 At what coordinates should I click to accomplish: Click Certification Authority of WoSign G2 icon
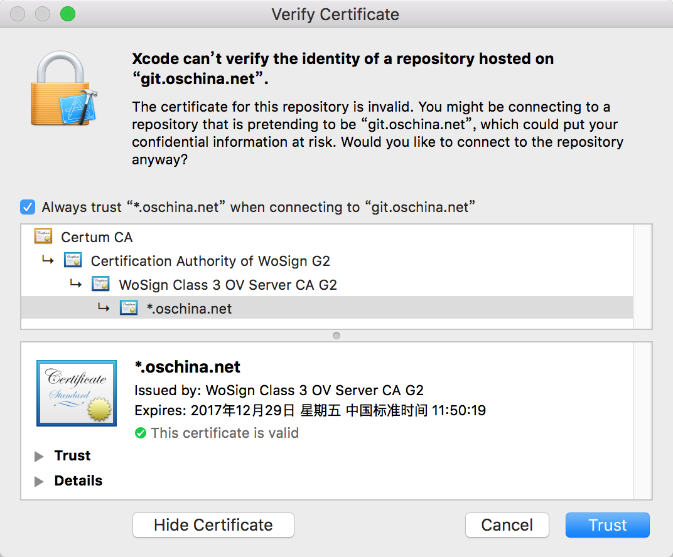click(x=73, y=261)
